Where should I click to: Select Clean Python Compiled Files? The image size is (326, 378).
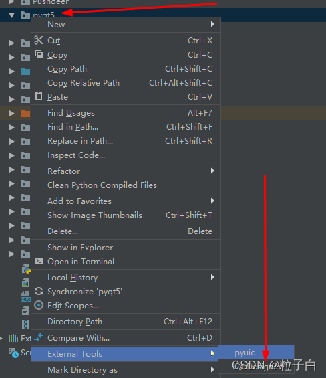(126, 185)
